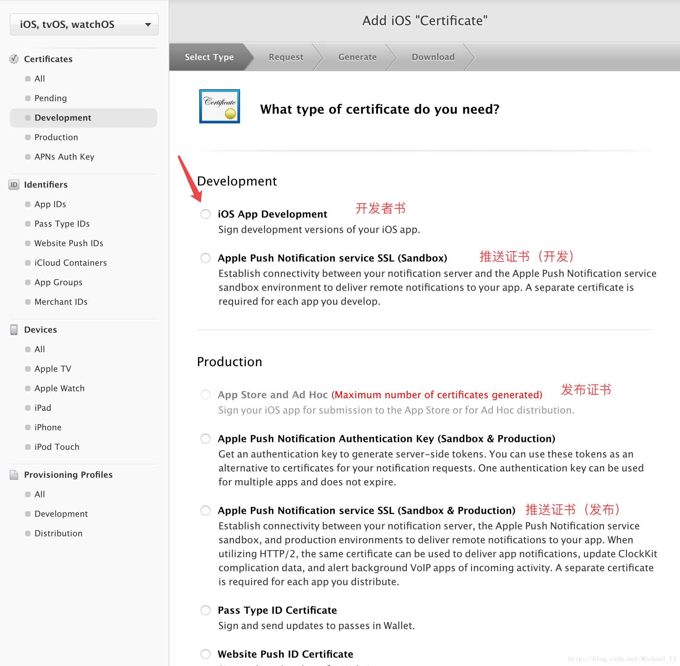This screenshot has height=666, width=680.
Task: Open Pass Type IDs
Action: [x=62, y=224]
